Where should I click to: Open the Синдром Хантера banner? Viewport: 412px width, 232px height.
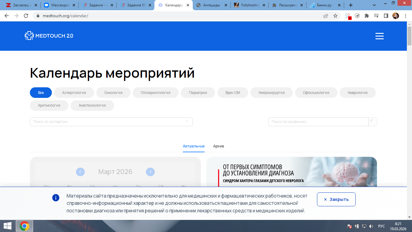[291, 172]
